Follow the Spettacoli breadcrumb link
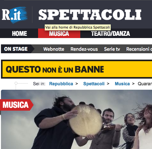The image size is (152, 149). pos(94,84)
